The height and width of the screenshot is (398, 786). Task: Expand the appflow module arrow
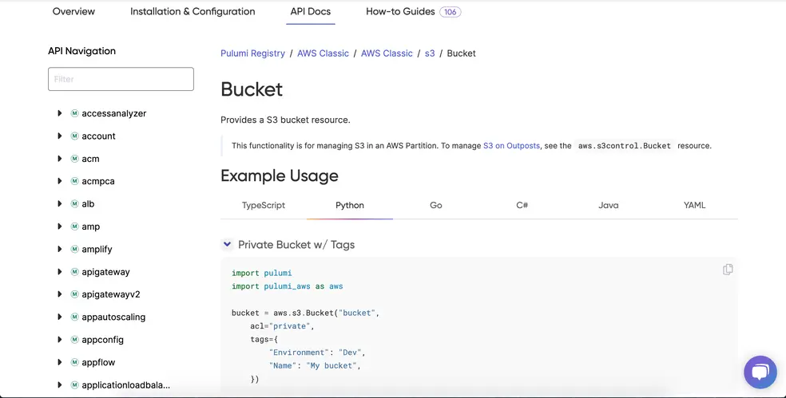pos(60,362)
